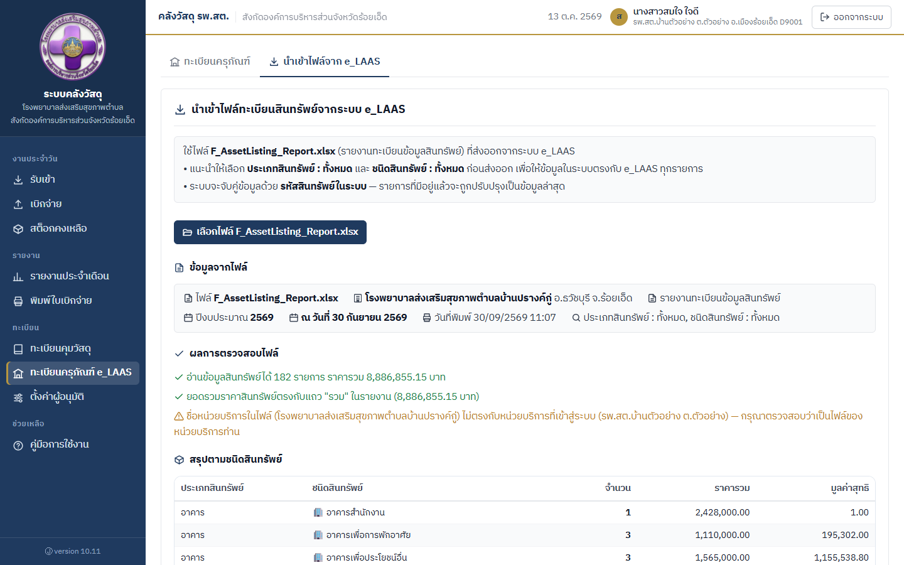904x565 pixels.
Task: Click the download icon in the import heading
Action: 180,110
